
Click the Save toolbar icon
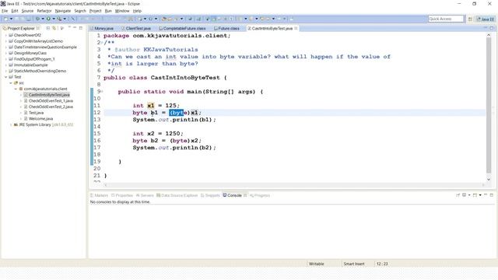(x=17, y=19)
